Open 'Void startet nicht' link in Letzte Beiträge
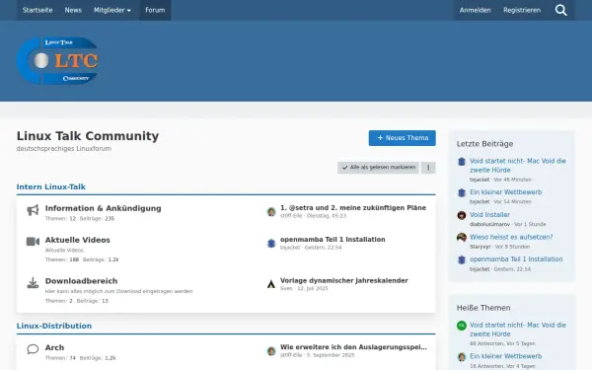Viewport: 592px width, 370px height. pos(518,166)
